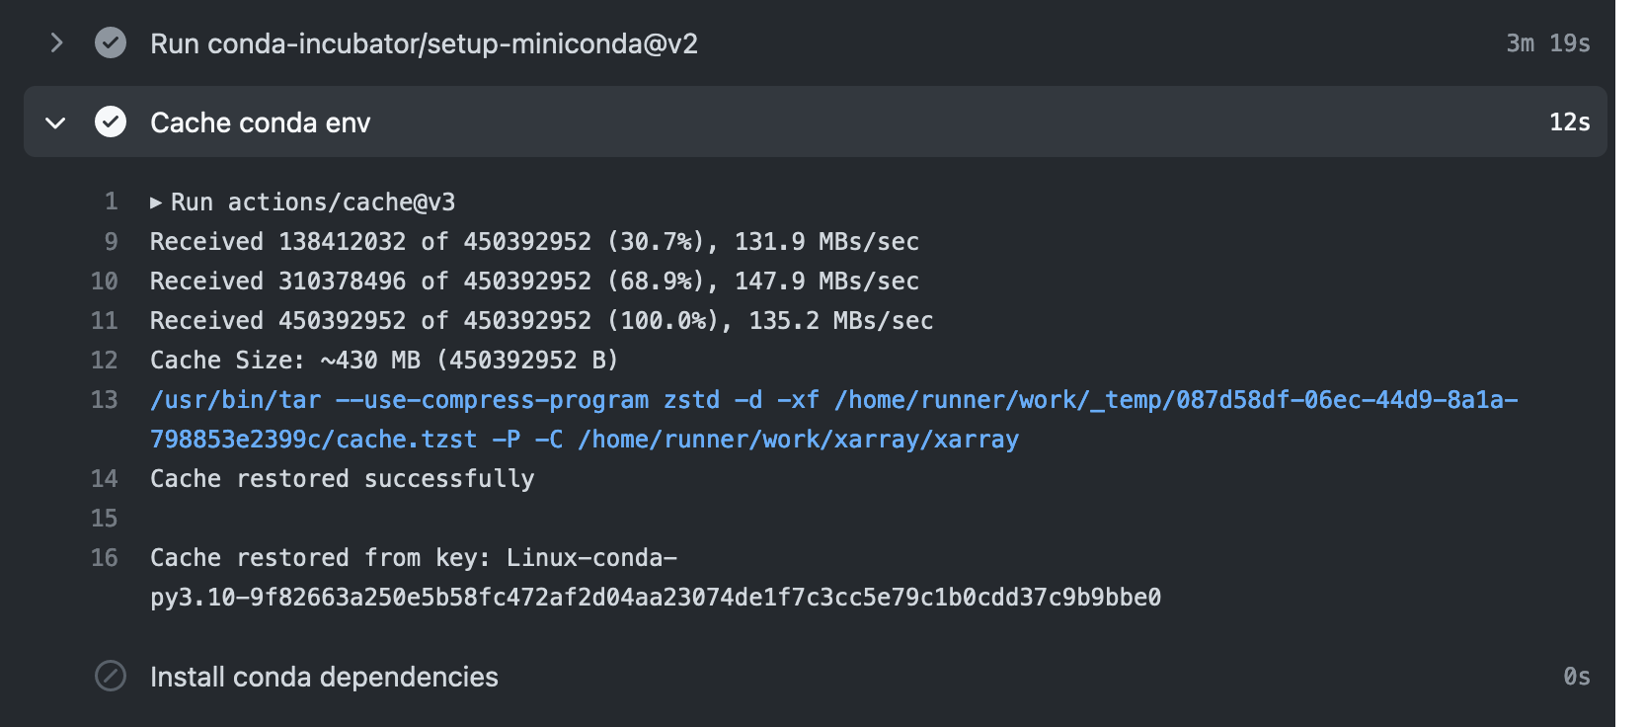Select log line number 14
This screenshot has height=727, width=1645.
pos(105,479)
